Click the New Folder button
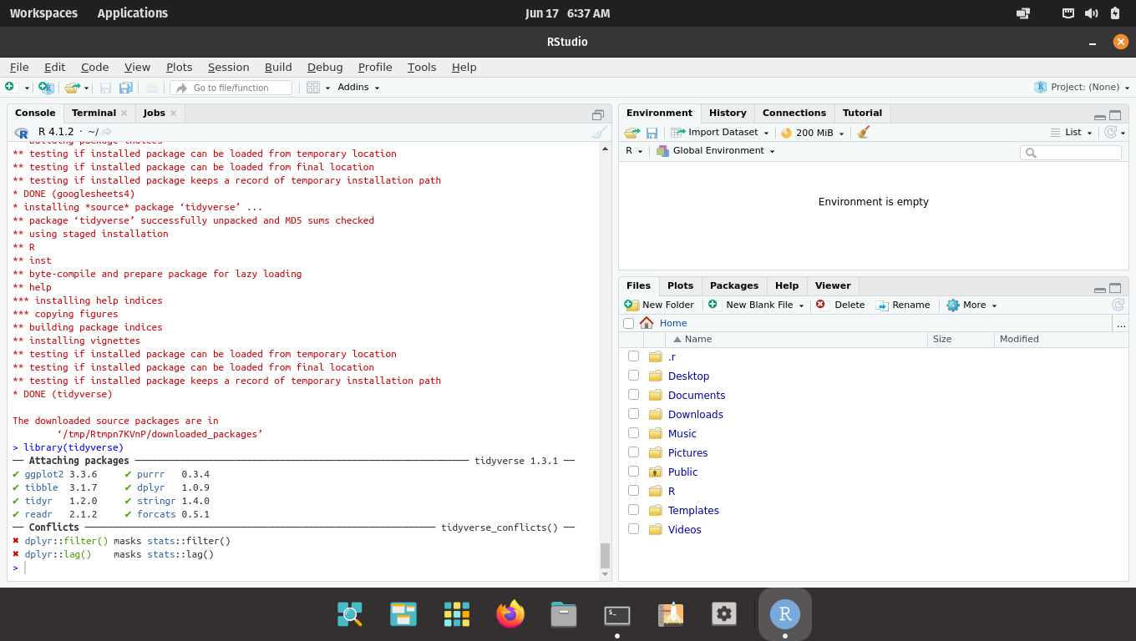 (659, 305)
